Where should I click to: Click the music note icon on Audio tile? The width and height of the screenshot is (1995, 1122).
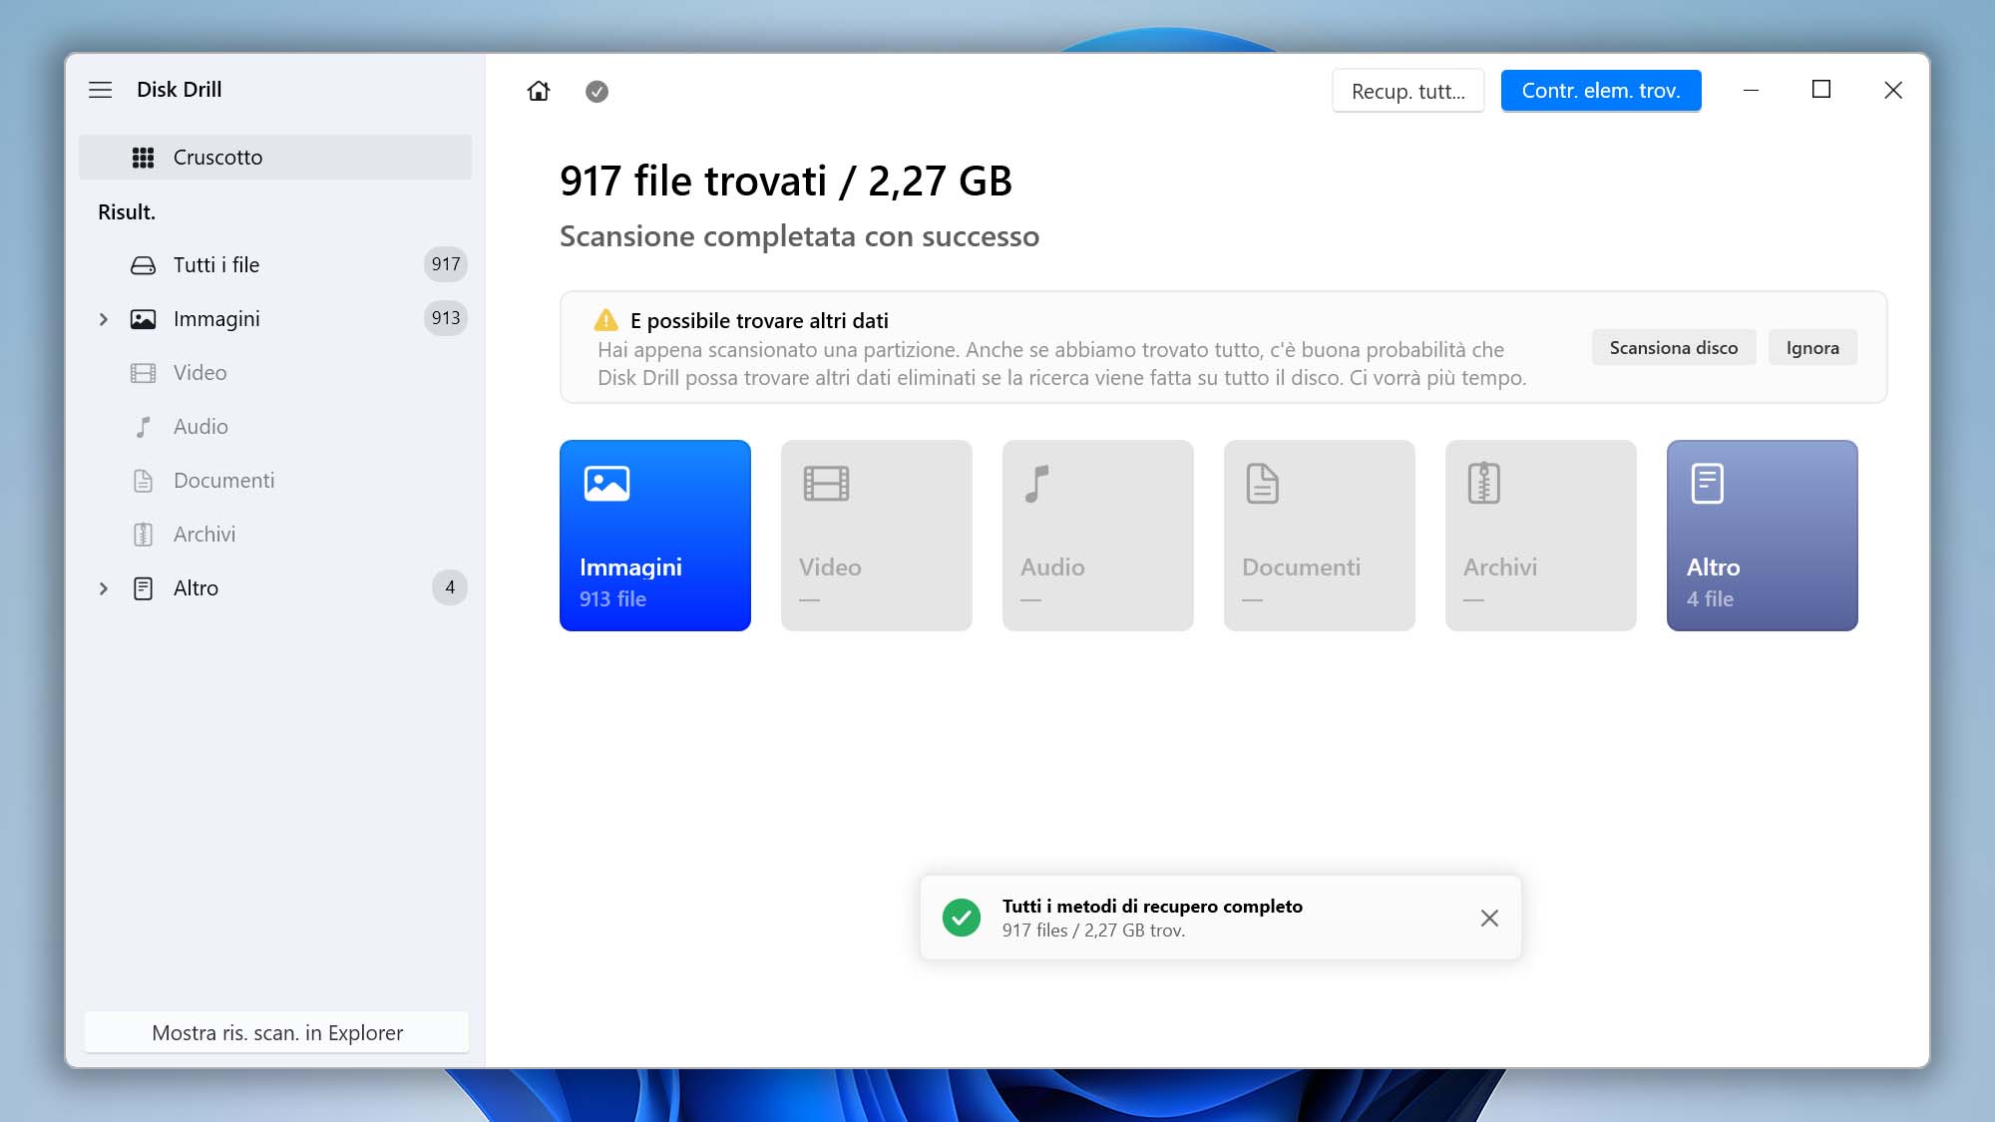[1037, 484]
